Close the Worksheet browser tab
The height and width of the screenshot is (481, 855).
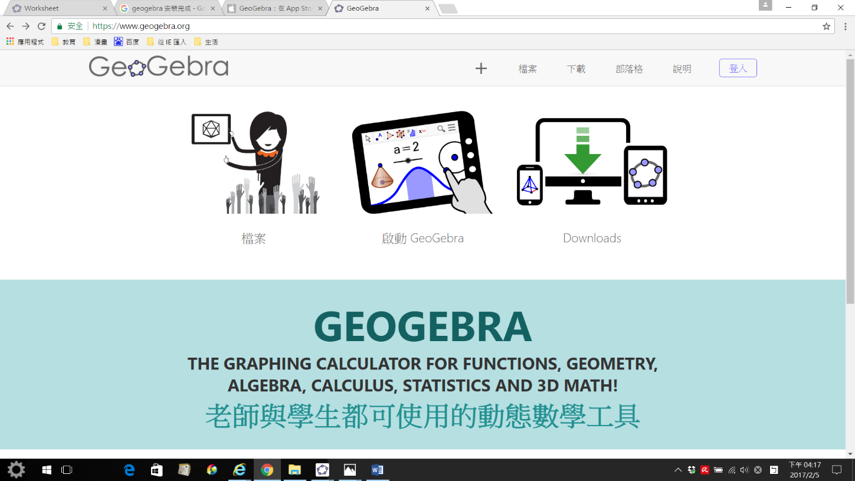coord(105,9)
